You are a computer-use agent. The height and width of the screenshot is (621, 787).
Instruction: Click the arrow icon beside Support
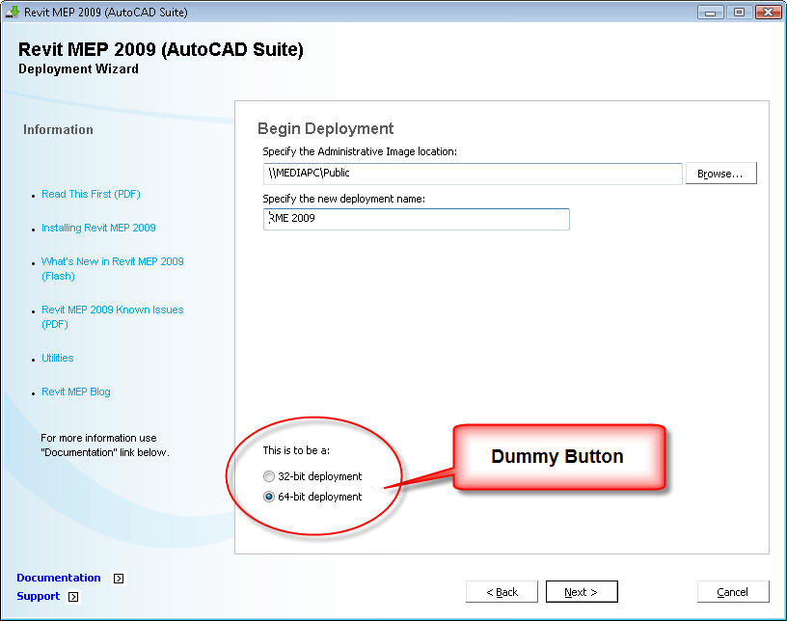tap(73, 597)
